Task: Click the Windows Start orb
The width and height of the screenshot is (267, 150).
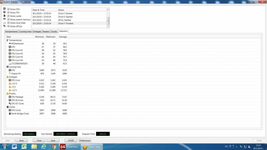Action: [x=5, y=147]
